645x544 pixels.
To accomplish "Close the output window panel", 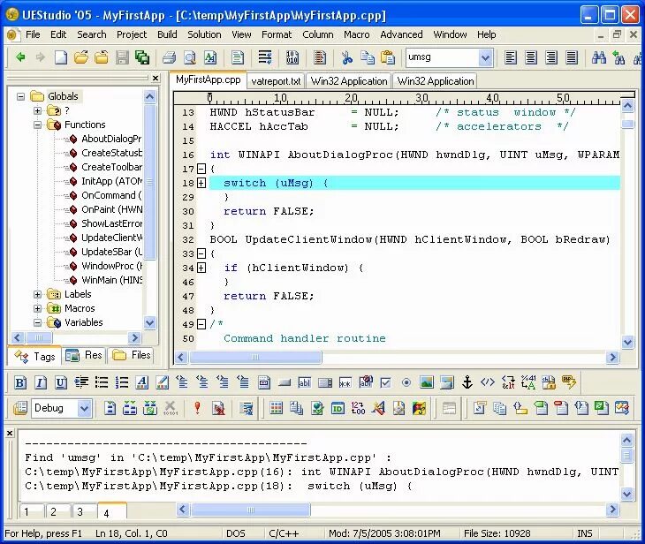I will point(10,433).
